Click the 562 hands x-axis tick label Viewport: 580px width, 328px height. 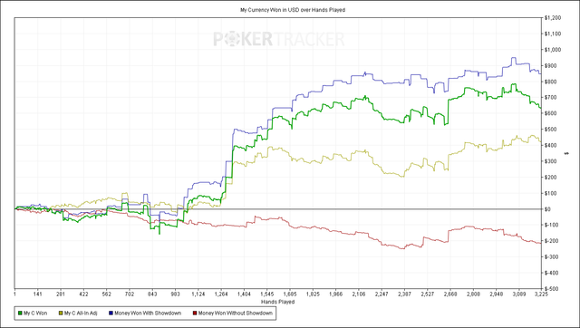click(x=107, y=294)
